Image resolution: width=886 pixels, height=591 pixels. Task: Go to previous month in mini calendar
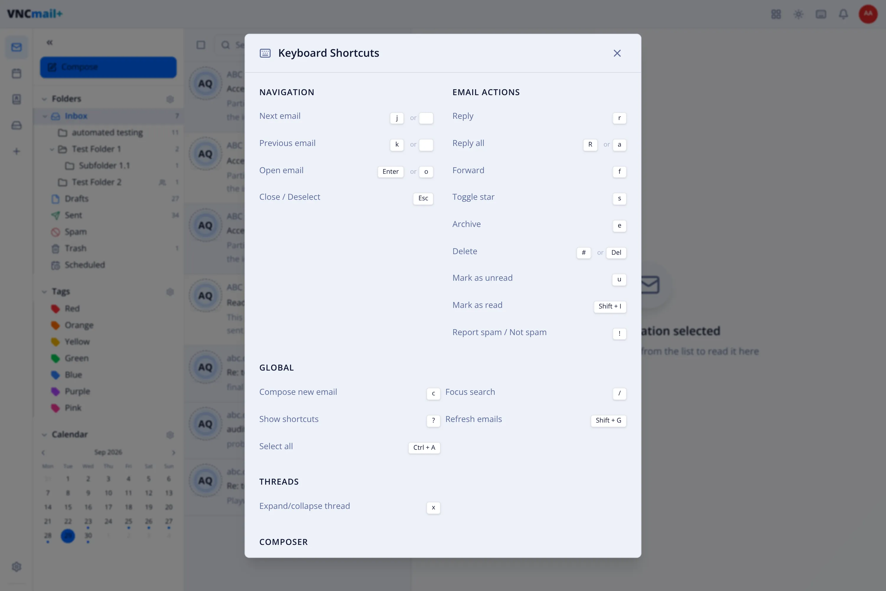43,452
